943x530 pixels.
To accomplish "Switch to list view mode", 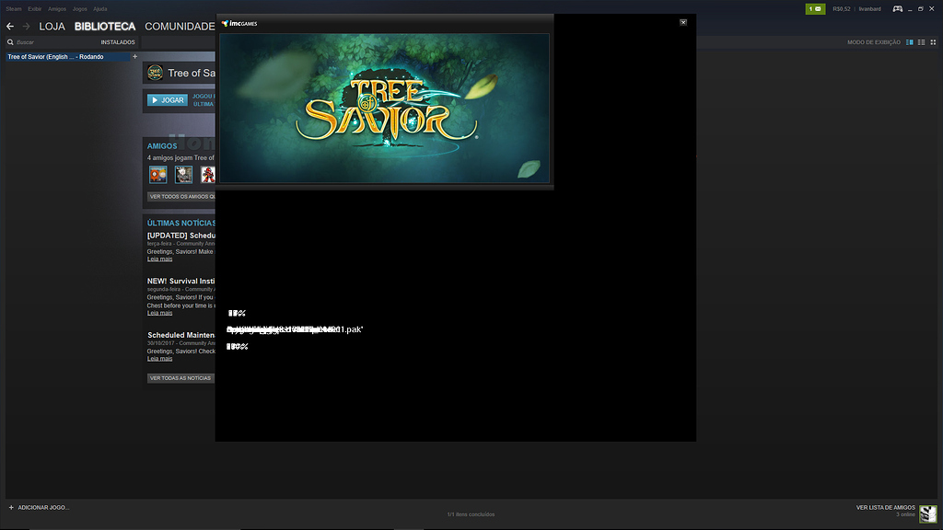I will tap(921, 42).
